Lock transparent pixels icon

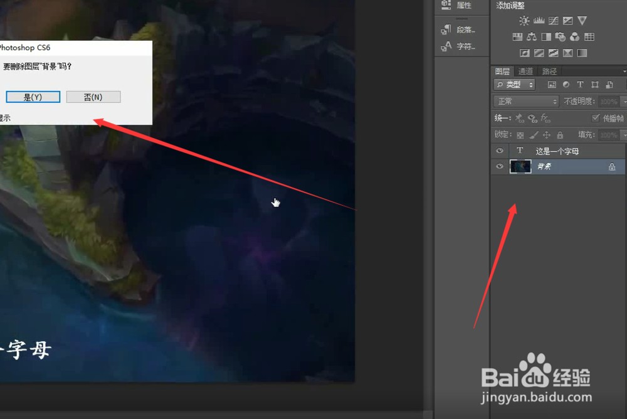(x=520, y=135)
